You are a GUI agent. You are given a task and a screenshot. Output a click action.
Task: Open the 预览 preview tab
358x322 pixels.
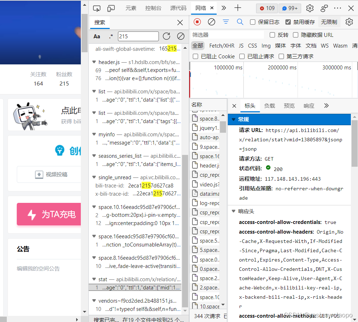click(289, 106)
